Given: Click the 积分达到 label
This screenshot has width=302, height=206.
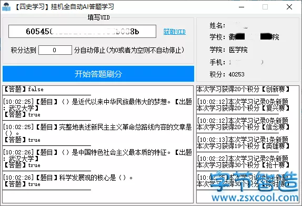Looking at the screenshot, I should 23,50.
